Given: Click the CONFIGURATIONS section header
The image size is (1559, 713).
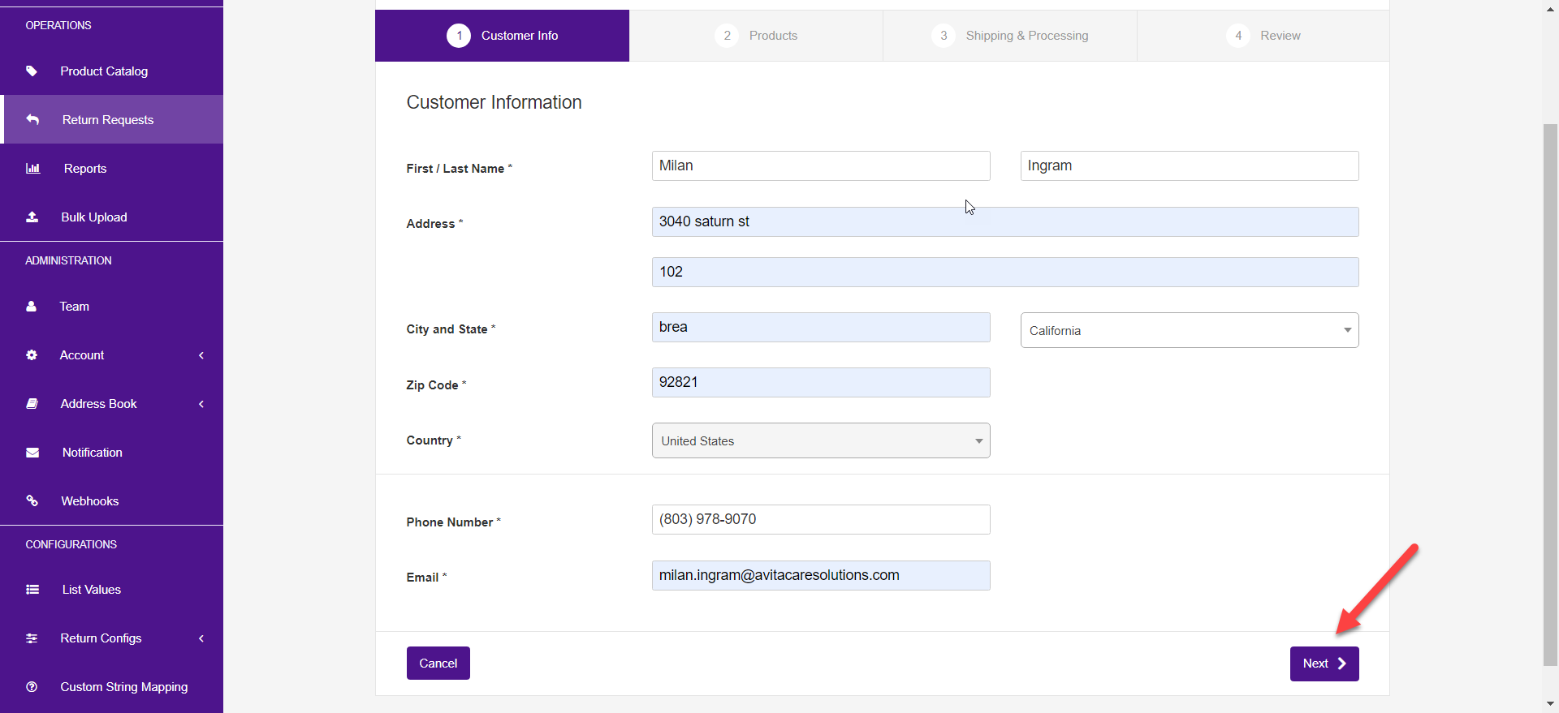Looking at the screenshot, I should [71, 544].
